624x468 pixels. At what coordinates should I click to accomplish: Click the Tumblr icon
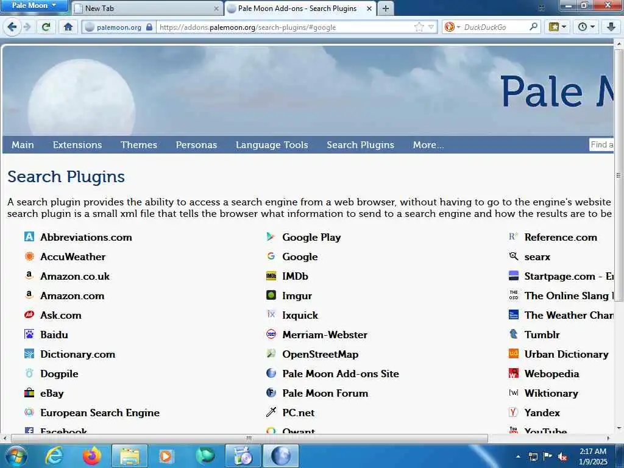coord(513,334)
